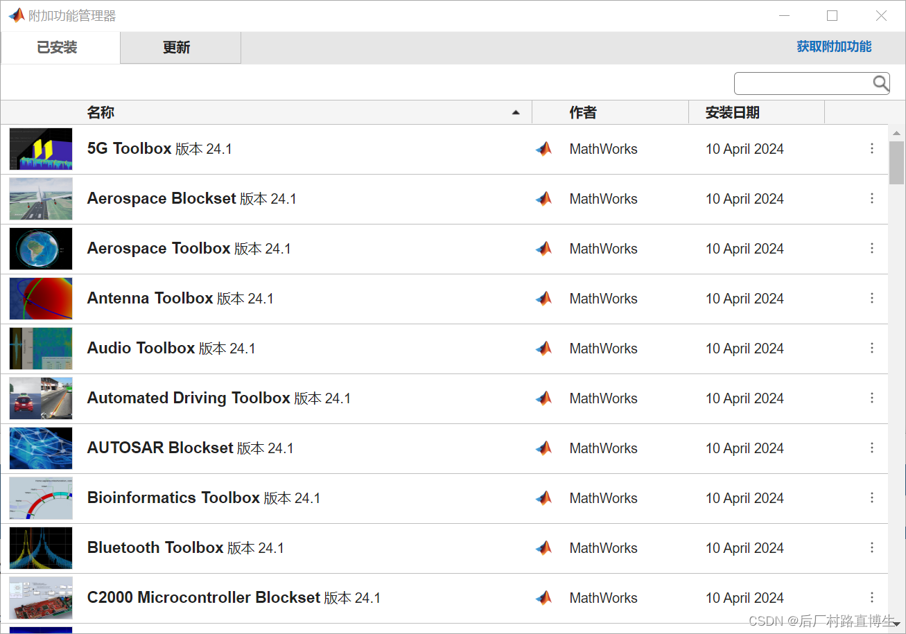This screenshot has height=634, width=906.
Task: Open options menu for Bioinformatics Toolbox
Action: [872, 497]
